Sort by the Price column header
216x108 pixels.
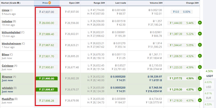(45, 3)
